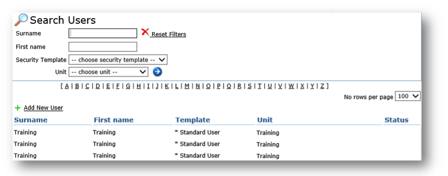
Task: Click into the Surname input field
Action: (103, 33)
